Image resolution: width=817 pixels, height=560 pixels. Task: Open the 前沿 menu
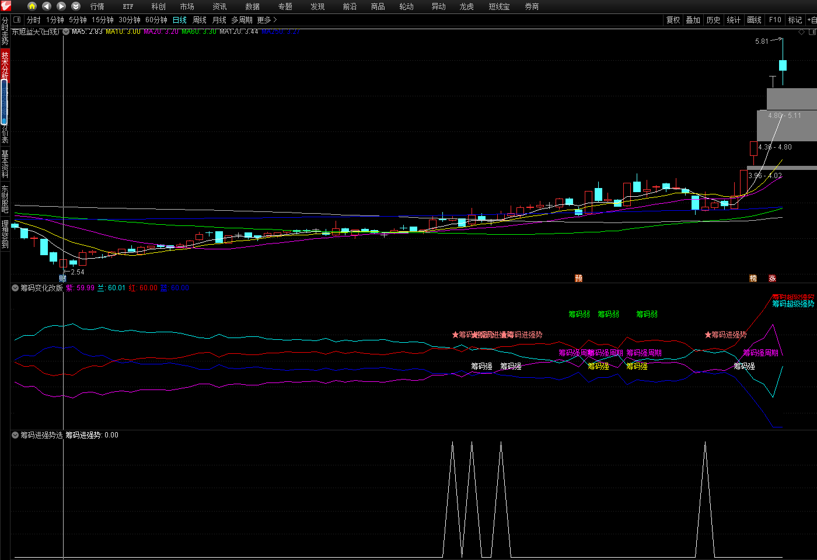350,6
